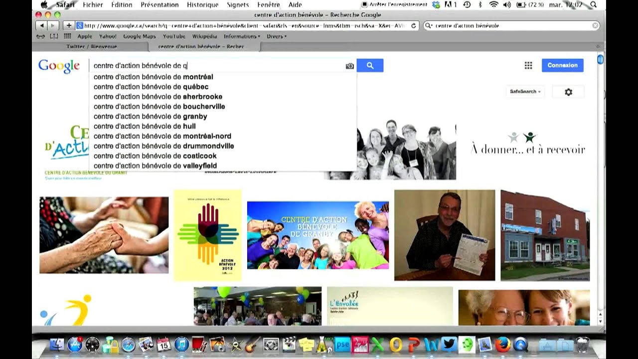The height and width of the screenshot is (359, 638).
Task: Expand the Informations bookmarks folder
Action: [242, 36]
